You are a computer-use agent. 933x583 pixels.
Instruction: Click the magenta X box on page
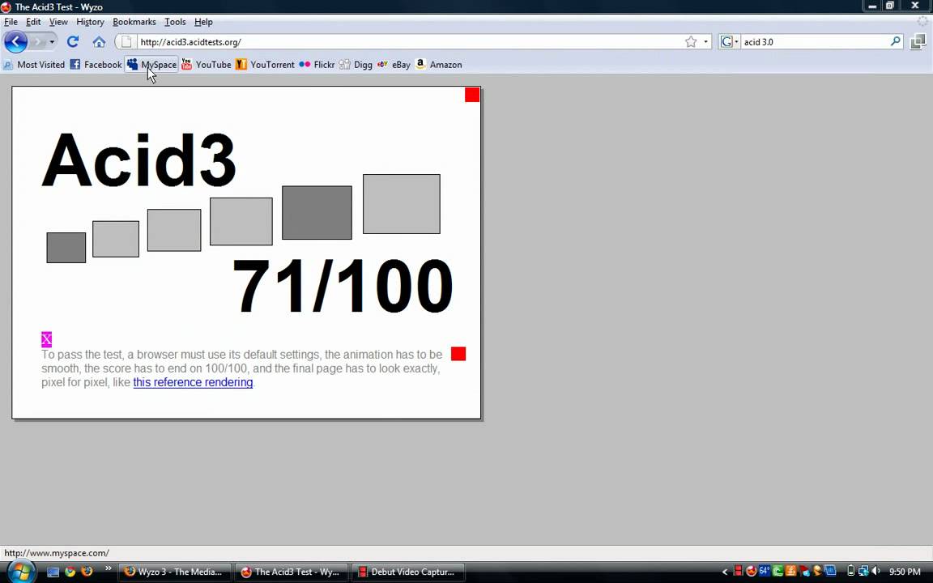click(x=46, y=339)
